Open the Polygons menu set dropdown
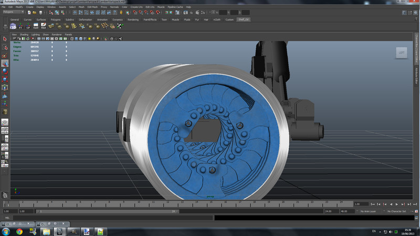The image size is (420, 236). [14, 12]
